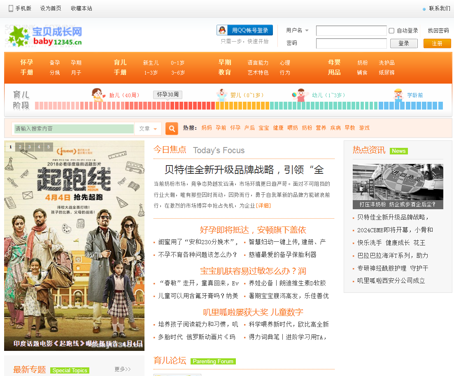Focus the username input field
The height and width of the screenshot is (376, 454).
coord(351,30)
